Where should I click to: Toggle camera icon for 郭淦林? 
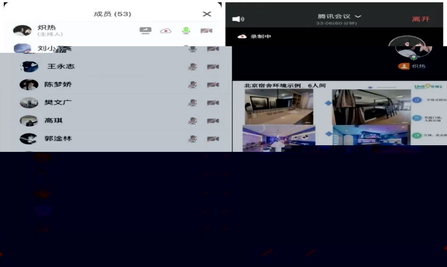coord(213,139)
